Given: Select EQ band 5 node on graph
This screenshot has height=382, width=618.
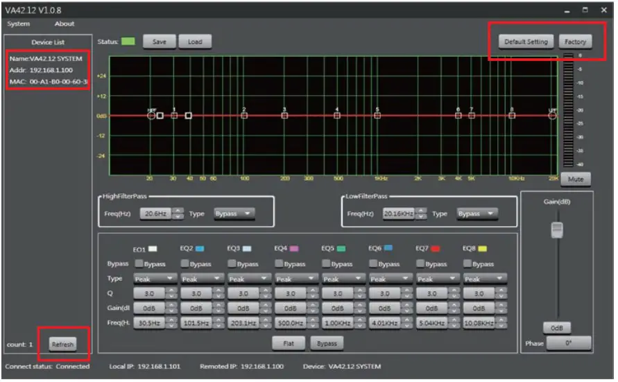Looking at the screenshot, I should 377,115.
